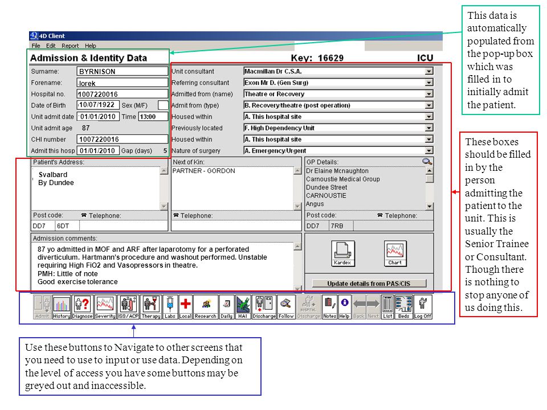
Task: Open the File menu
Action: pos(36,46)
